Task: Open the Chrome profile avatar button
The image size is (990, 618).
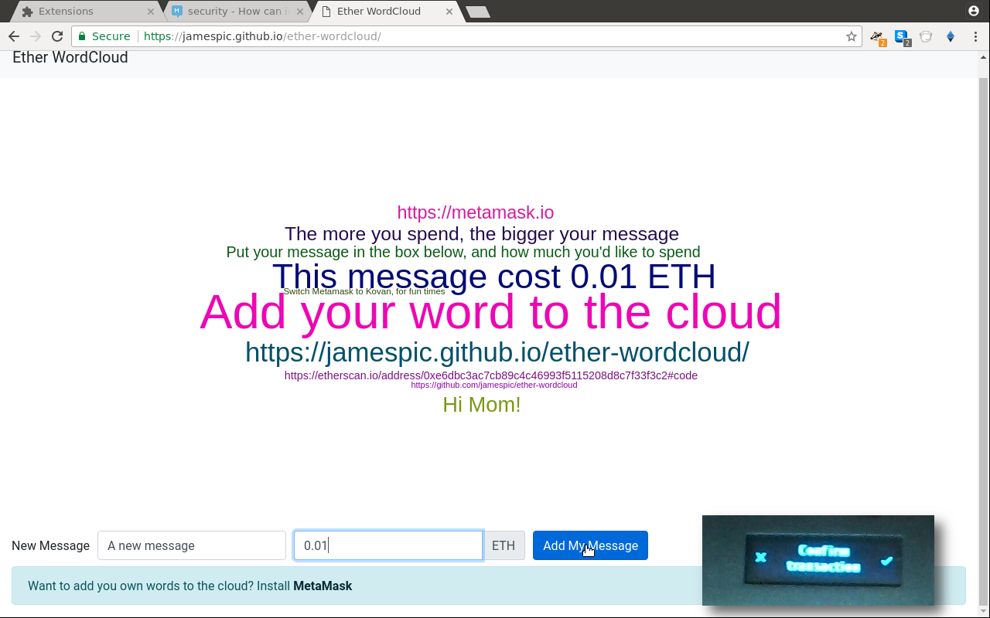Action: tap(974, 11)
